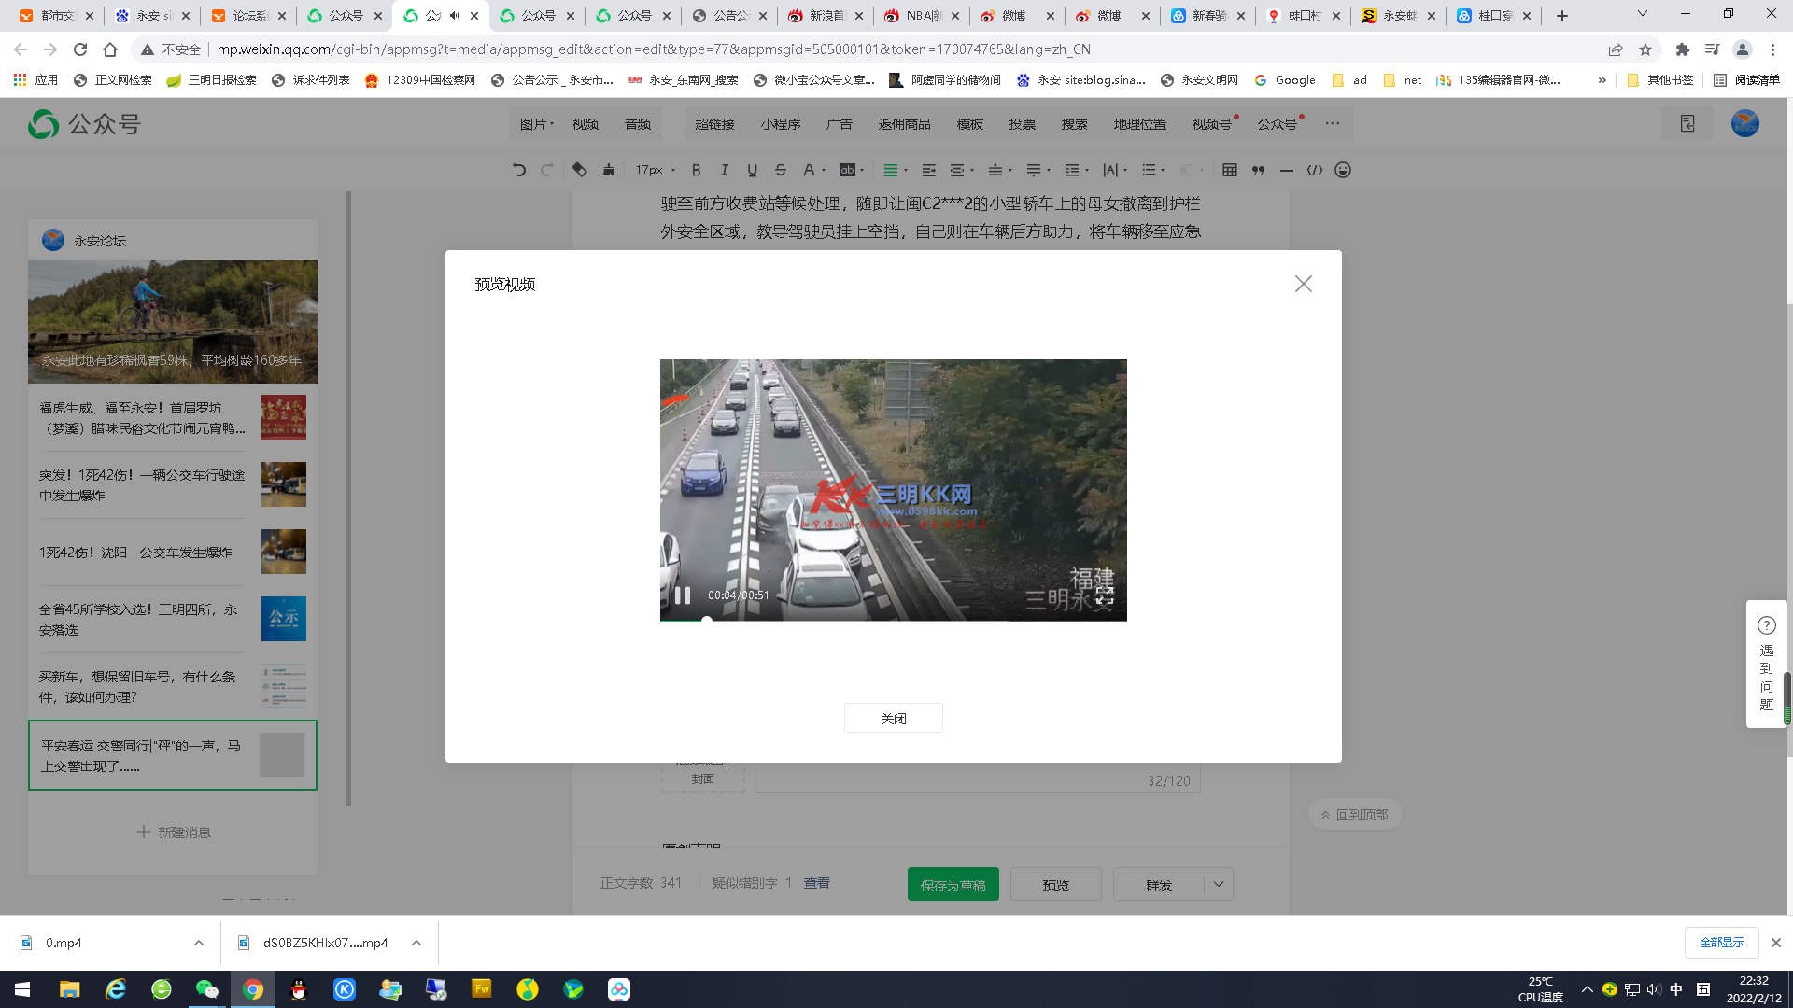Open a new browser tab
The width and height of the screenshot is (1793, 1008).
1562,16
